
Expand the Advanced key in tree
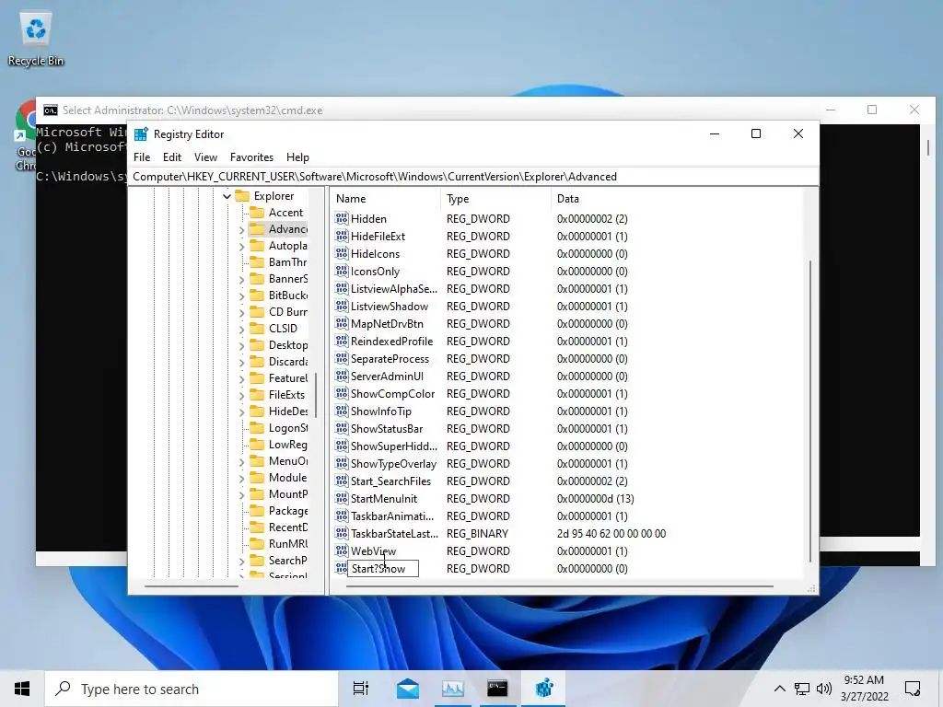[242, 229]
